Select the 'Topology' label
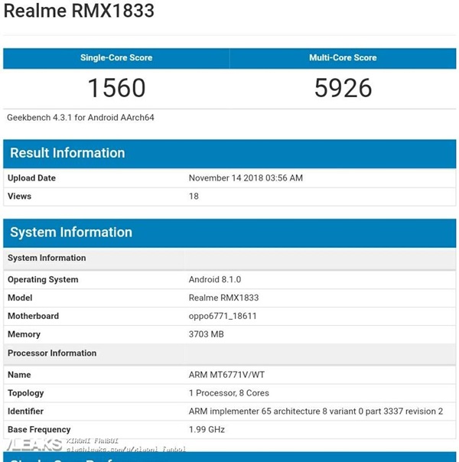The height and width of the screenshot is (462, 459). tap(26, 393)
